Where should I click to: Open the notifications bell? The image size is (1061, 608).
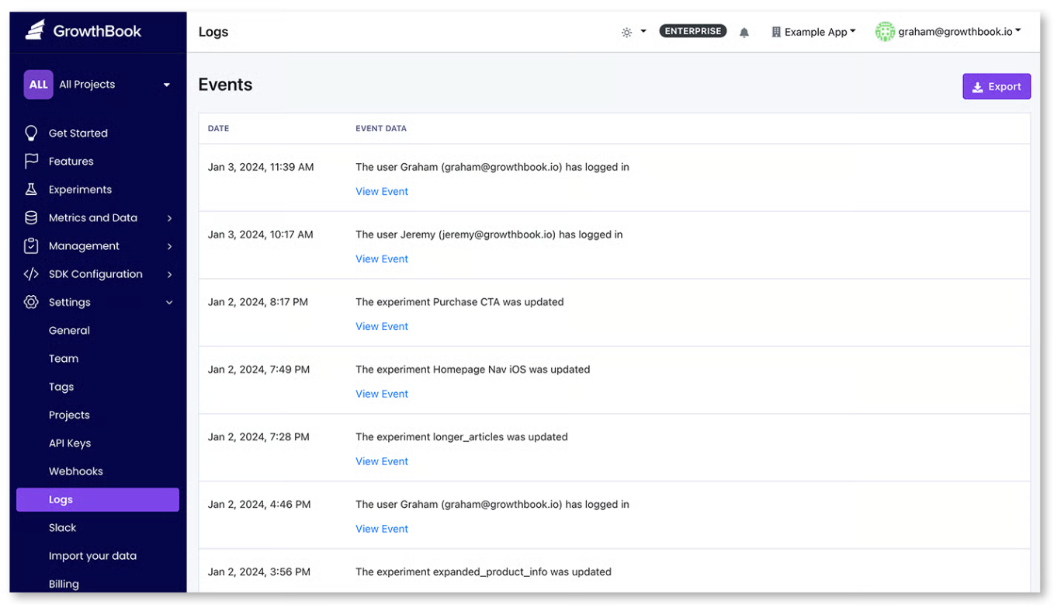[x=744, y=33]
